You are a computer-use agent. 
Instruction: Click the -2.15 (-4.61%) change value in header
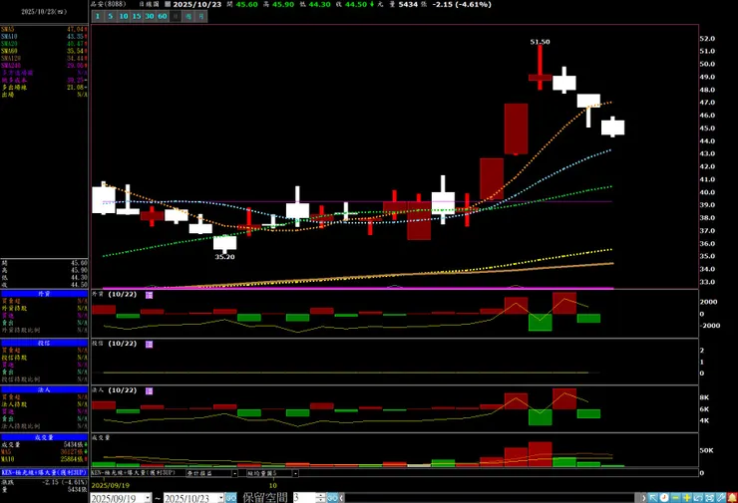click(462, 4)
